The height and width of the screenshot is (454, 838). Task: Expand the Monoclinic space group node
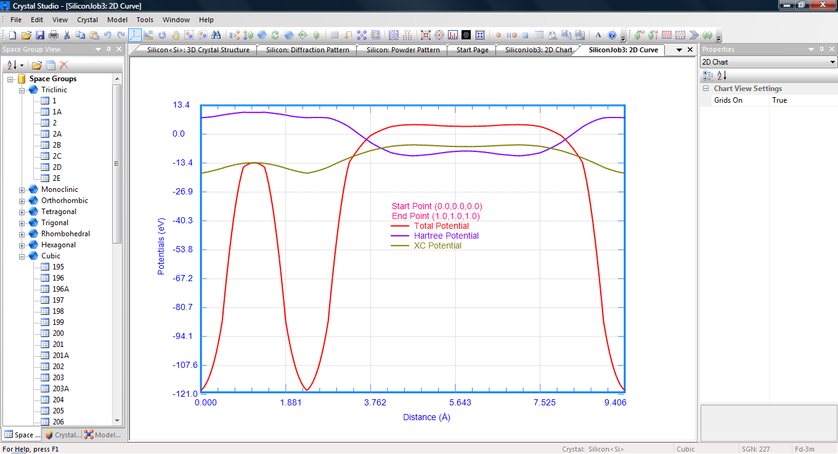click(22, 190)
